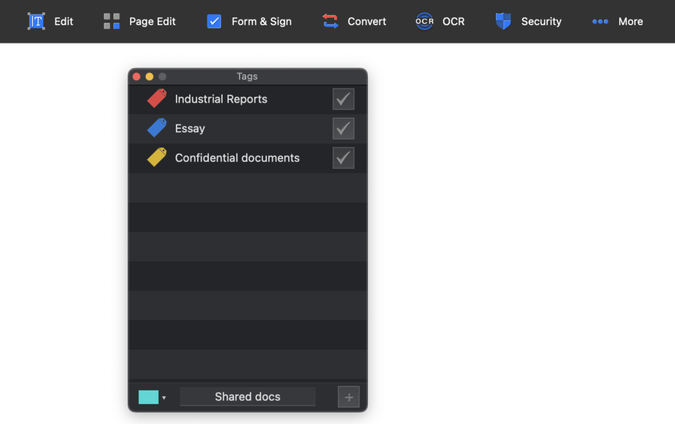Toggle the Industrial Reports checkbox
Viewport: 675px width, 424px height.
(343, 99)
